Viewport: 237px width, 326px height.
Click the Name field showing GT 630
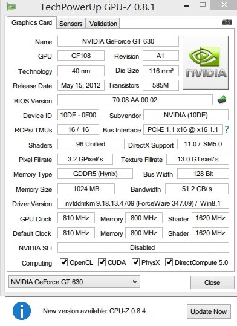(x=118, y=41)
